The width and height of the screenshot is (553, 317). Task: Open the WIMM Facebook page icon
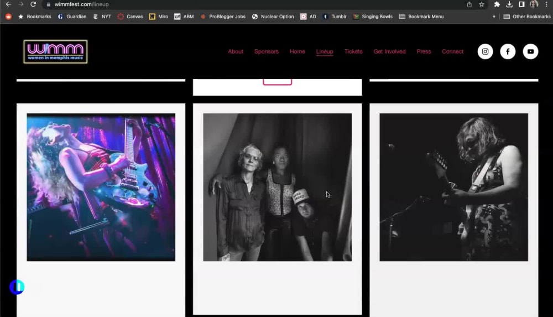pyautogui.click(x=508, y=51)
